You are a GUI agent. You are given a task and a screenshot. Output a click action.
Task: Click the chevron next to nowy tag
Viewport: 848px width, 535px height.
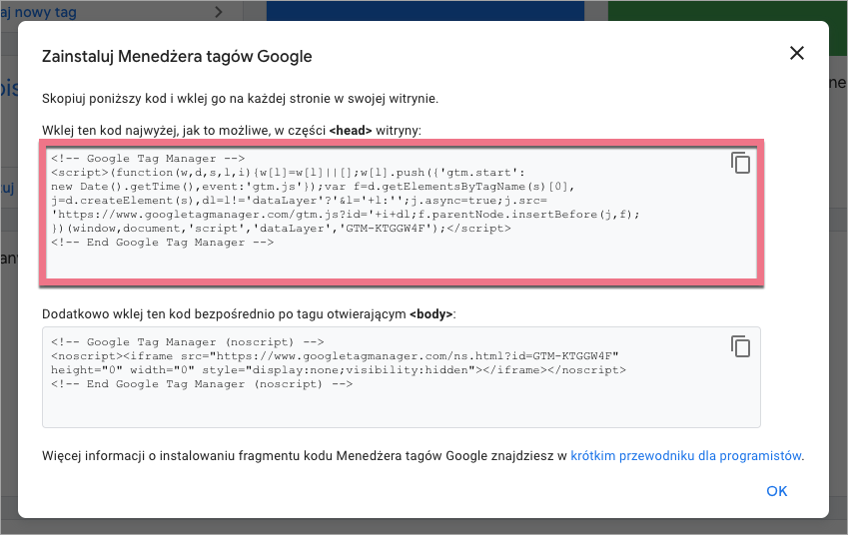click(x=219, y=11)
